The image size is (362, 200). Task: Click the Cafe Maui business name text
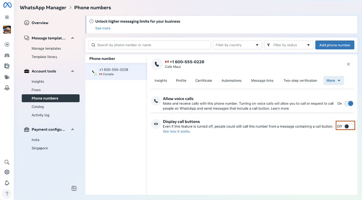(173, 66)
